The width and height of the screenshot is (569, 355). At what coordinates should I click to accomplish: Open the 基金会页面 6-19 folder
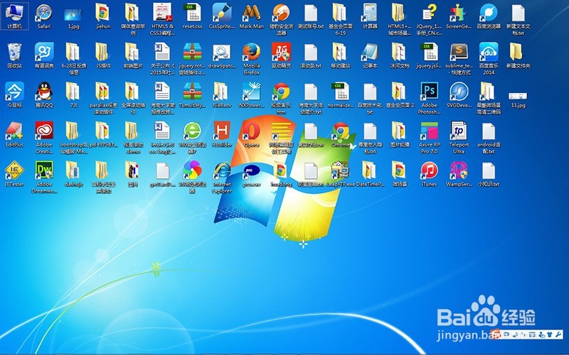click(x=341, y=19)
